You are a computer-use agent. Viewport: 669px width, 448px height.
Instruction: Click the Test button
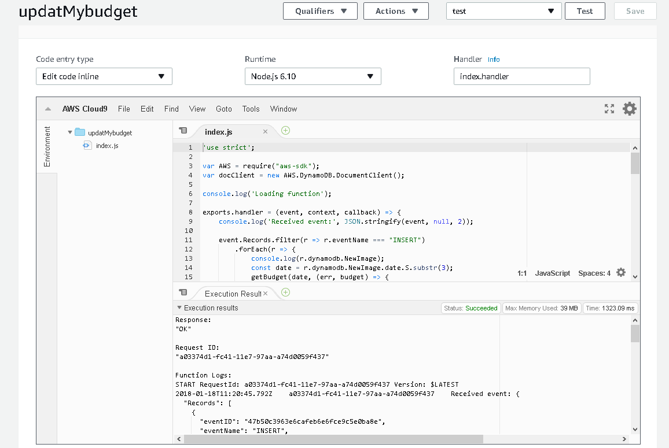[x=585, y=11]
